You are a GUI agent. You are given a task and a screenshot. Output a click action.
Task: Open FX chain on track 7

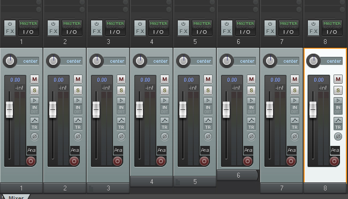click(x=270, y=32)
